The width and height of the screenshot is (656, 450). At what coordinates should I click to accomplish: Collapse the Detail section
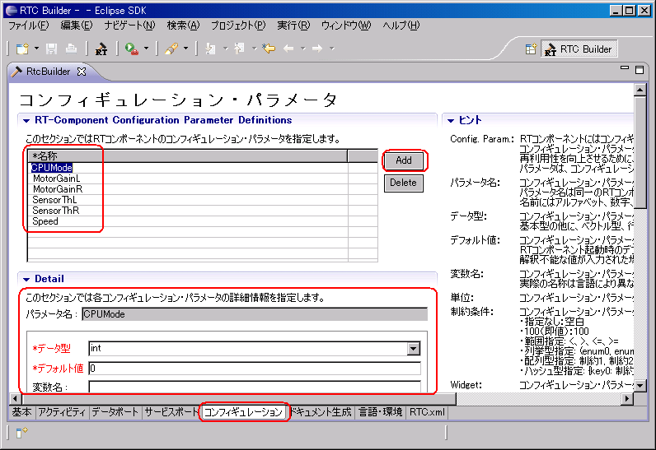pos(26,279)
